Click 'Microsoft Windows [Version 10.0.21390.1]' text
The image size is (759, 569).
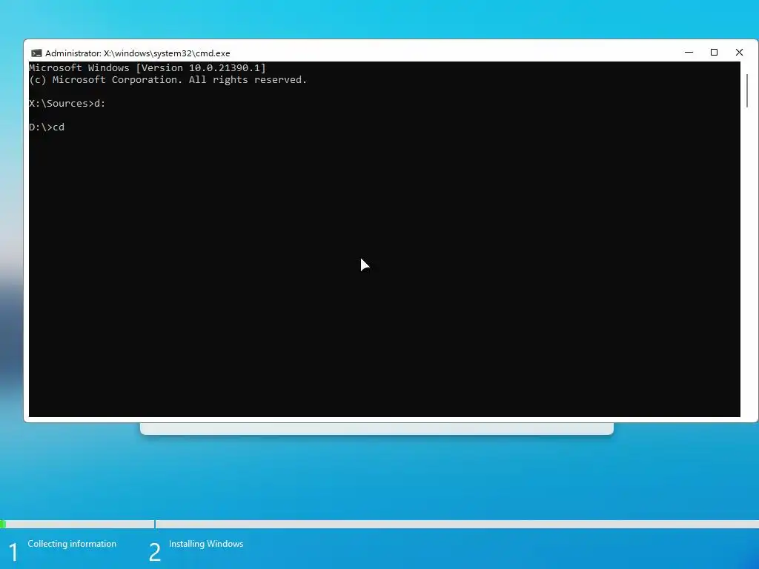(x=148, y=67)
